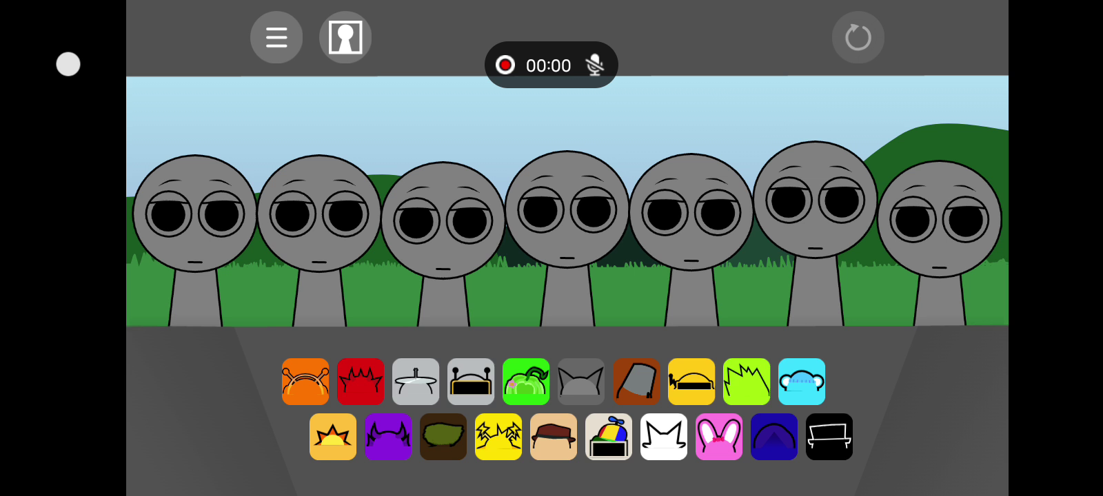Click the 00:00 recording timer
The image size is (1103, 496).
tap(548, 65)
